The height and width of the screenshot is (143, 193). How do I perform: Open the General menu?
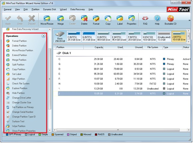click(x=8, y=10)
